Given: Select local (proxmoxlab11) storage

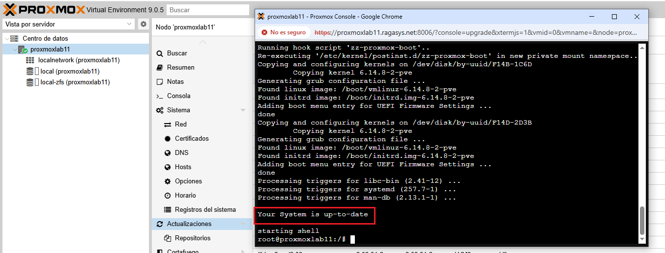Looking at the screenshot, I should (x=70, y=71).
